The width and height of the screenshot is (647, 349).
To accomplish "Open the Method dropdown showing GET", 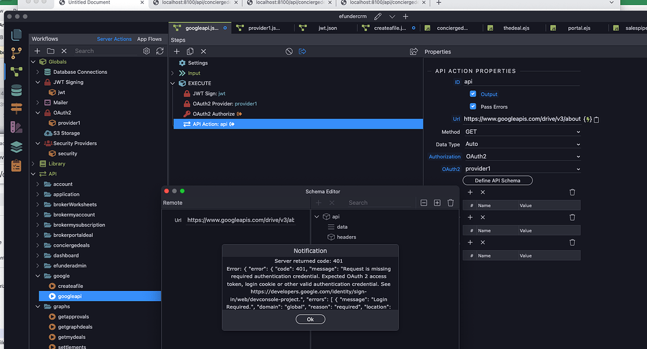I will tap(522, 132).
